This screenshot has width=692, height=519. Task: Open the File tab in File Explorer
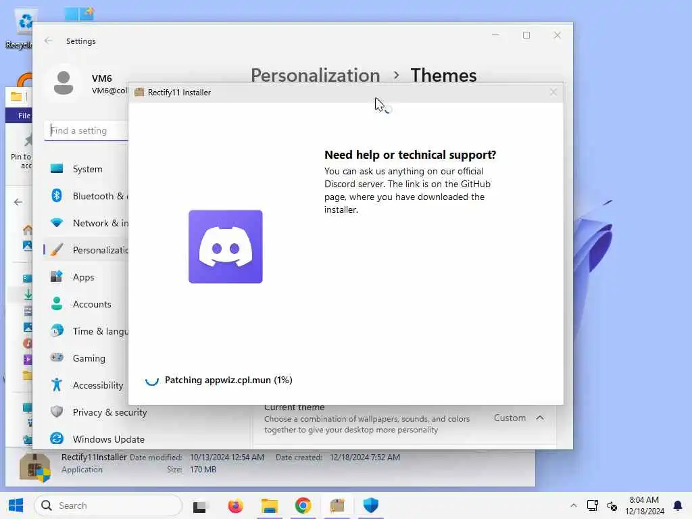[23, 116]
